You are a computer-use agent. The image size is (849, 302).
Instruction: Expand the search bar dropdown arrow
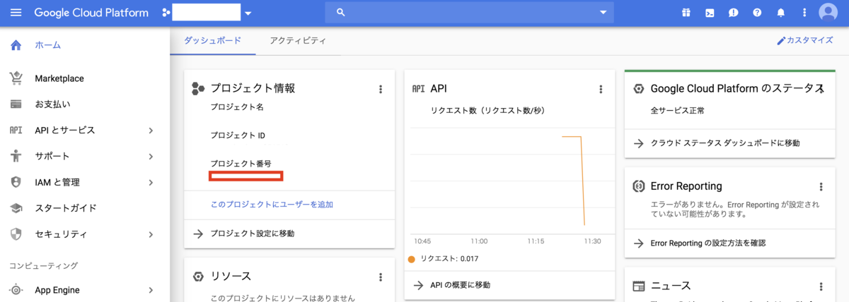[x=603, y=13]
